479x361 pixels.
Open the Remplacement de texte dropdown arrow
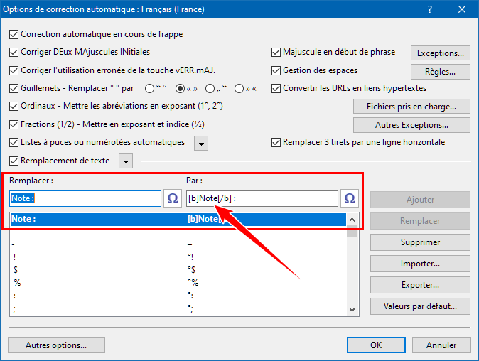coord(126,161)
